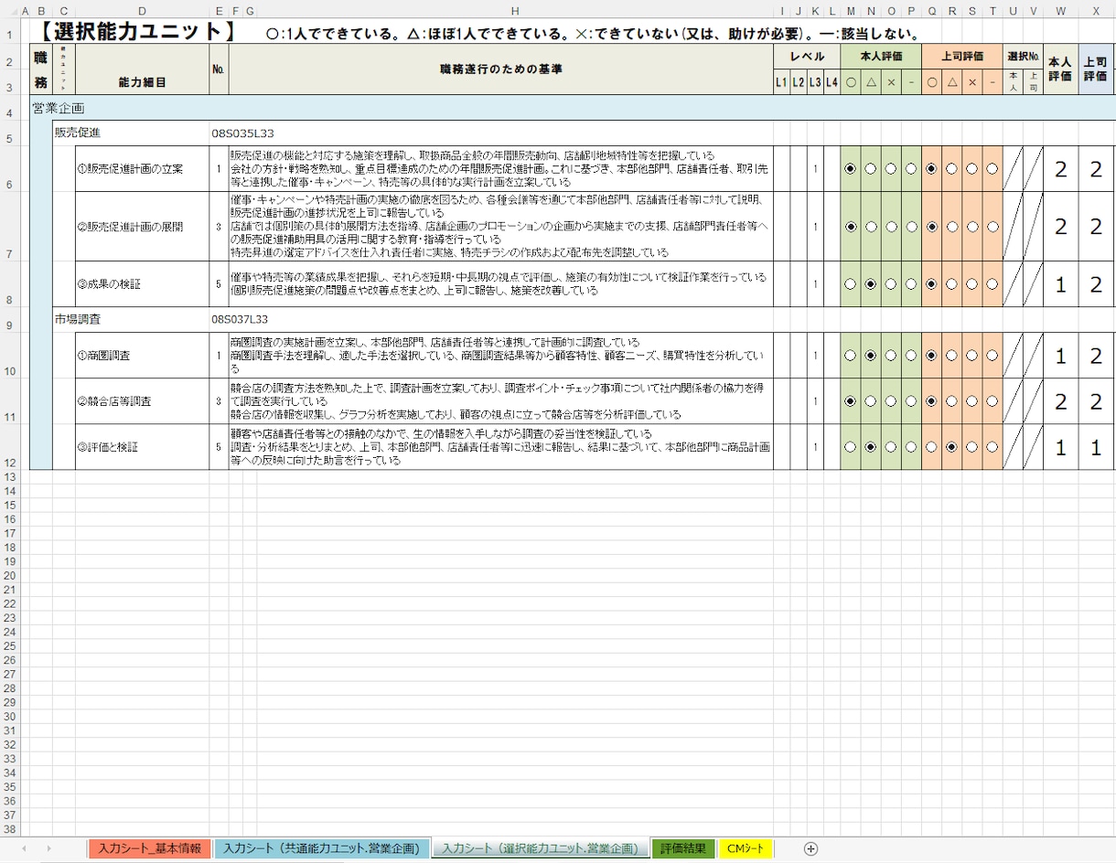Pick 上司評価 − radio for ③成果の検証
The width and height of the screenshot is (1116, 863).
(992, 284)
